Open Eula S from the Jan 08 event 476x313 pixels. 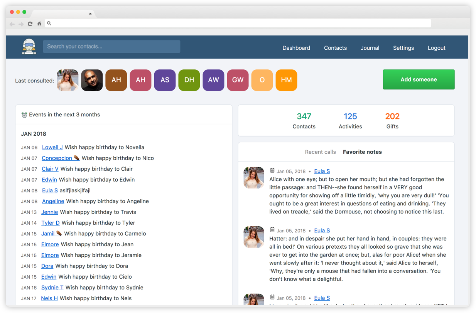(50, 190)
